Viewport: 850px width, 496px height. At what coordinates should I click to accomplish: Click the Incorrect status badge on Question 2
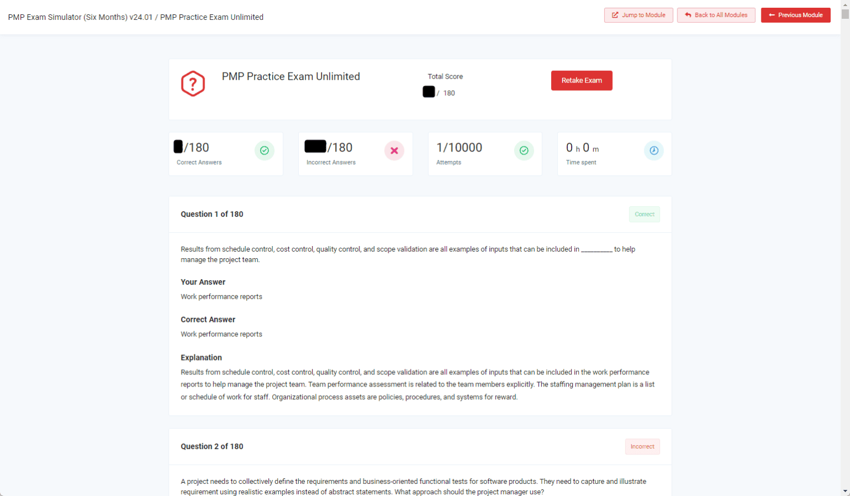pos(642,446)
